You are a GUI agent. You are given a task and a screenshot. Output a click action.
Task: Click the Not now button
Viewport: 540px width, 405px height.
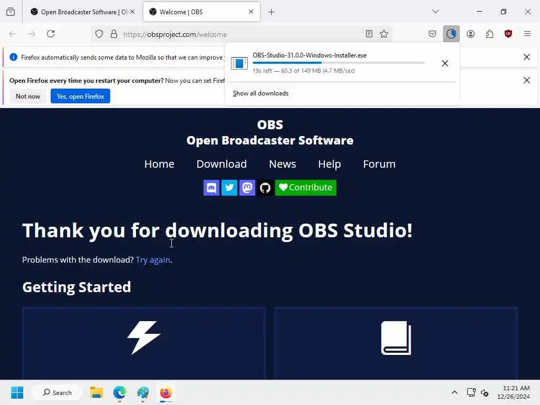click(28, 96)
